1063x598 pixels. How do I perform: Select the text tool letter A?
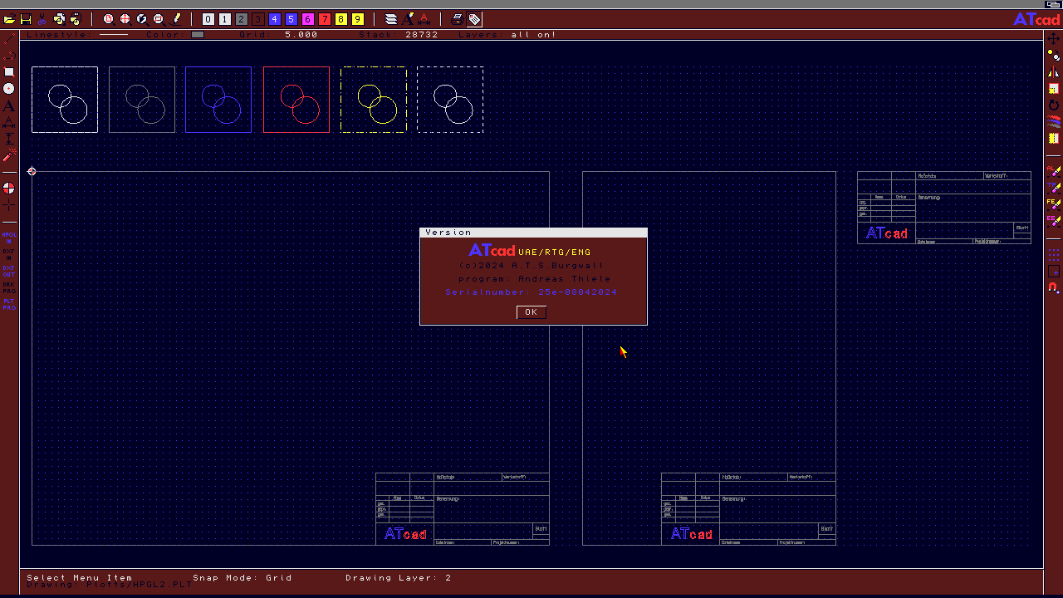[9, 106]
